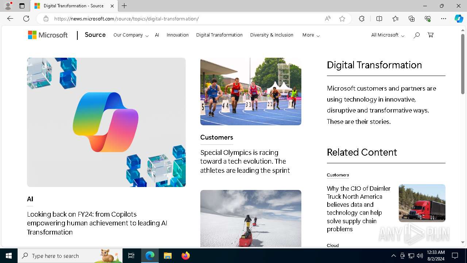Open the Copilot sidebar
Screen dimensions: 467x263
pos(459,19)
